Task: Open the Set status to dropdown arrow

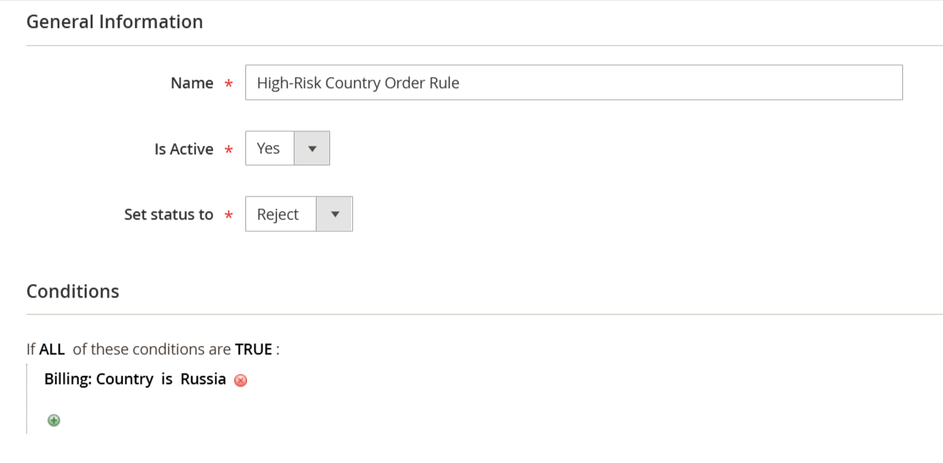Action: click(334, 214)
